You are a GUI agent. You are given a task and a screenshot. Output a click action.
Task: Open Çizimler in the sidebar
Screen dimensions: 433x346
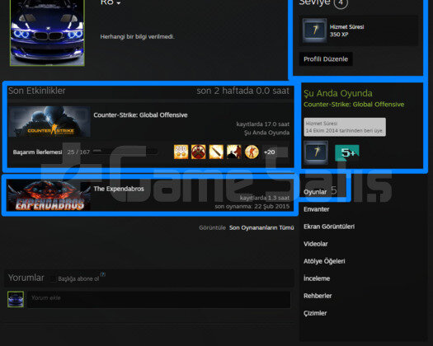tap(315, 313)
